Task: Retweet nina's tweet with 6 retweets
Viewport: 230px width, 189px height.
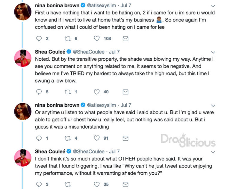Action: tap(68, 39)
